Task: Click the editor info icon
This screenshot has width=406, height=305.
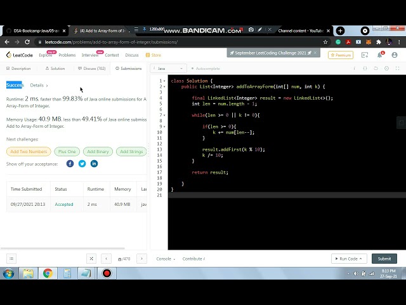Action: pos(354,69)
